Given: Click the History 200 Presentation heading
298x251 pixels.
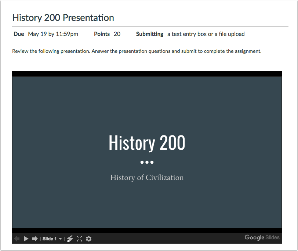Looking at the screenshot, I should coord(63,18).
